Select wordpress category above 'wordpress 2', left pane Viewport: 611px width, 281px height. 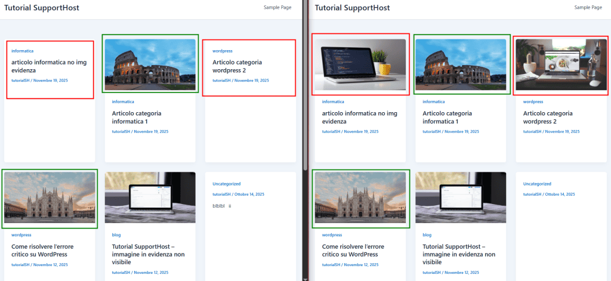pyautogui.click(x=222, y=51)
